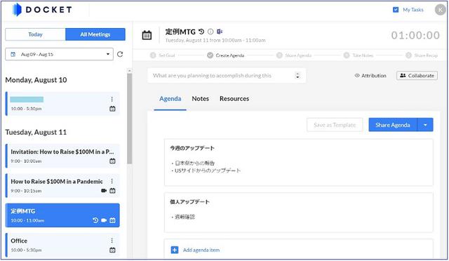Click Save as Template button
Image resolution: width=449 pixels, height=261 pixels.
335,125
